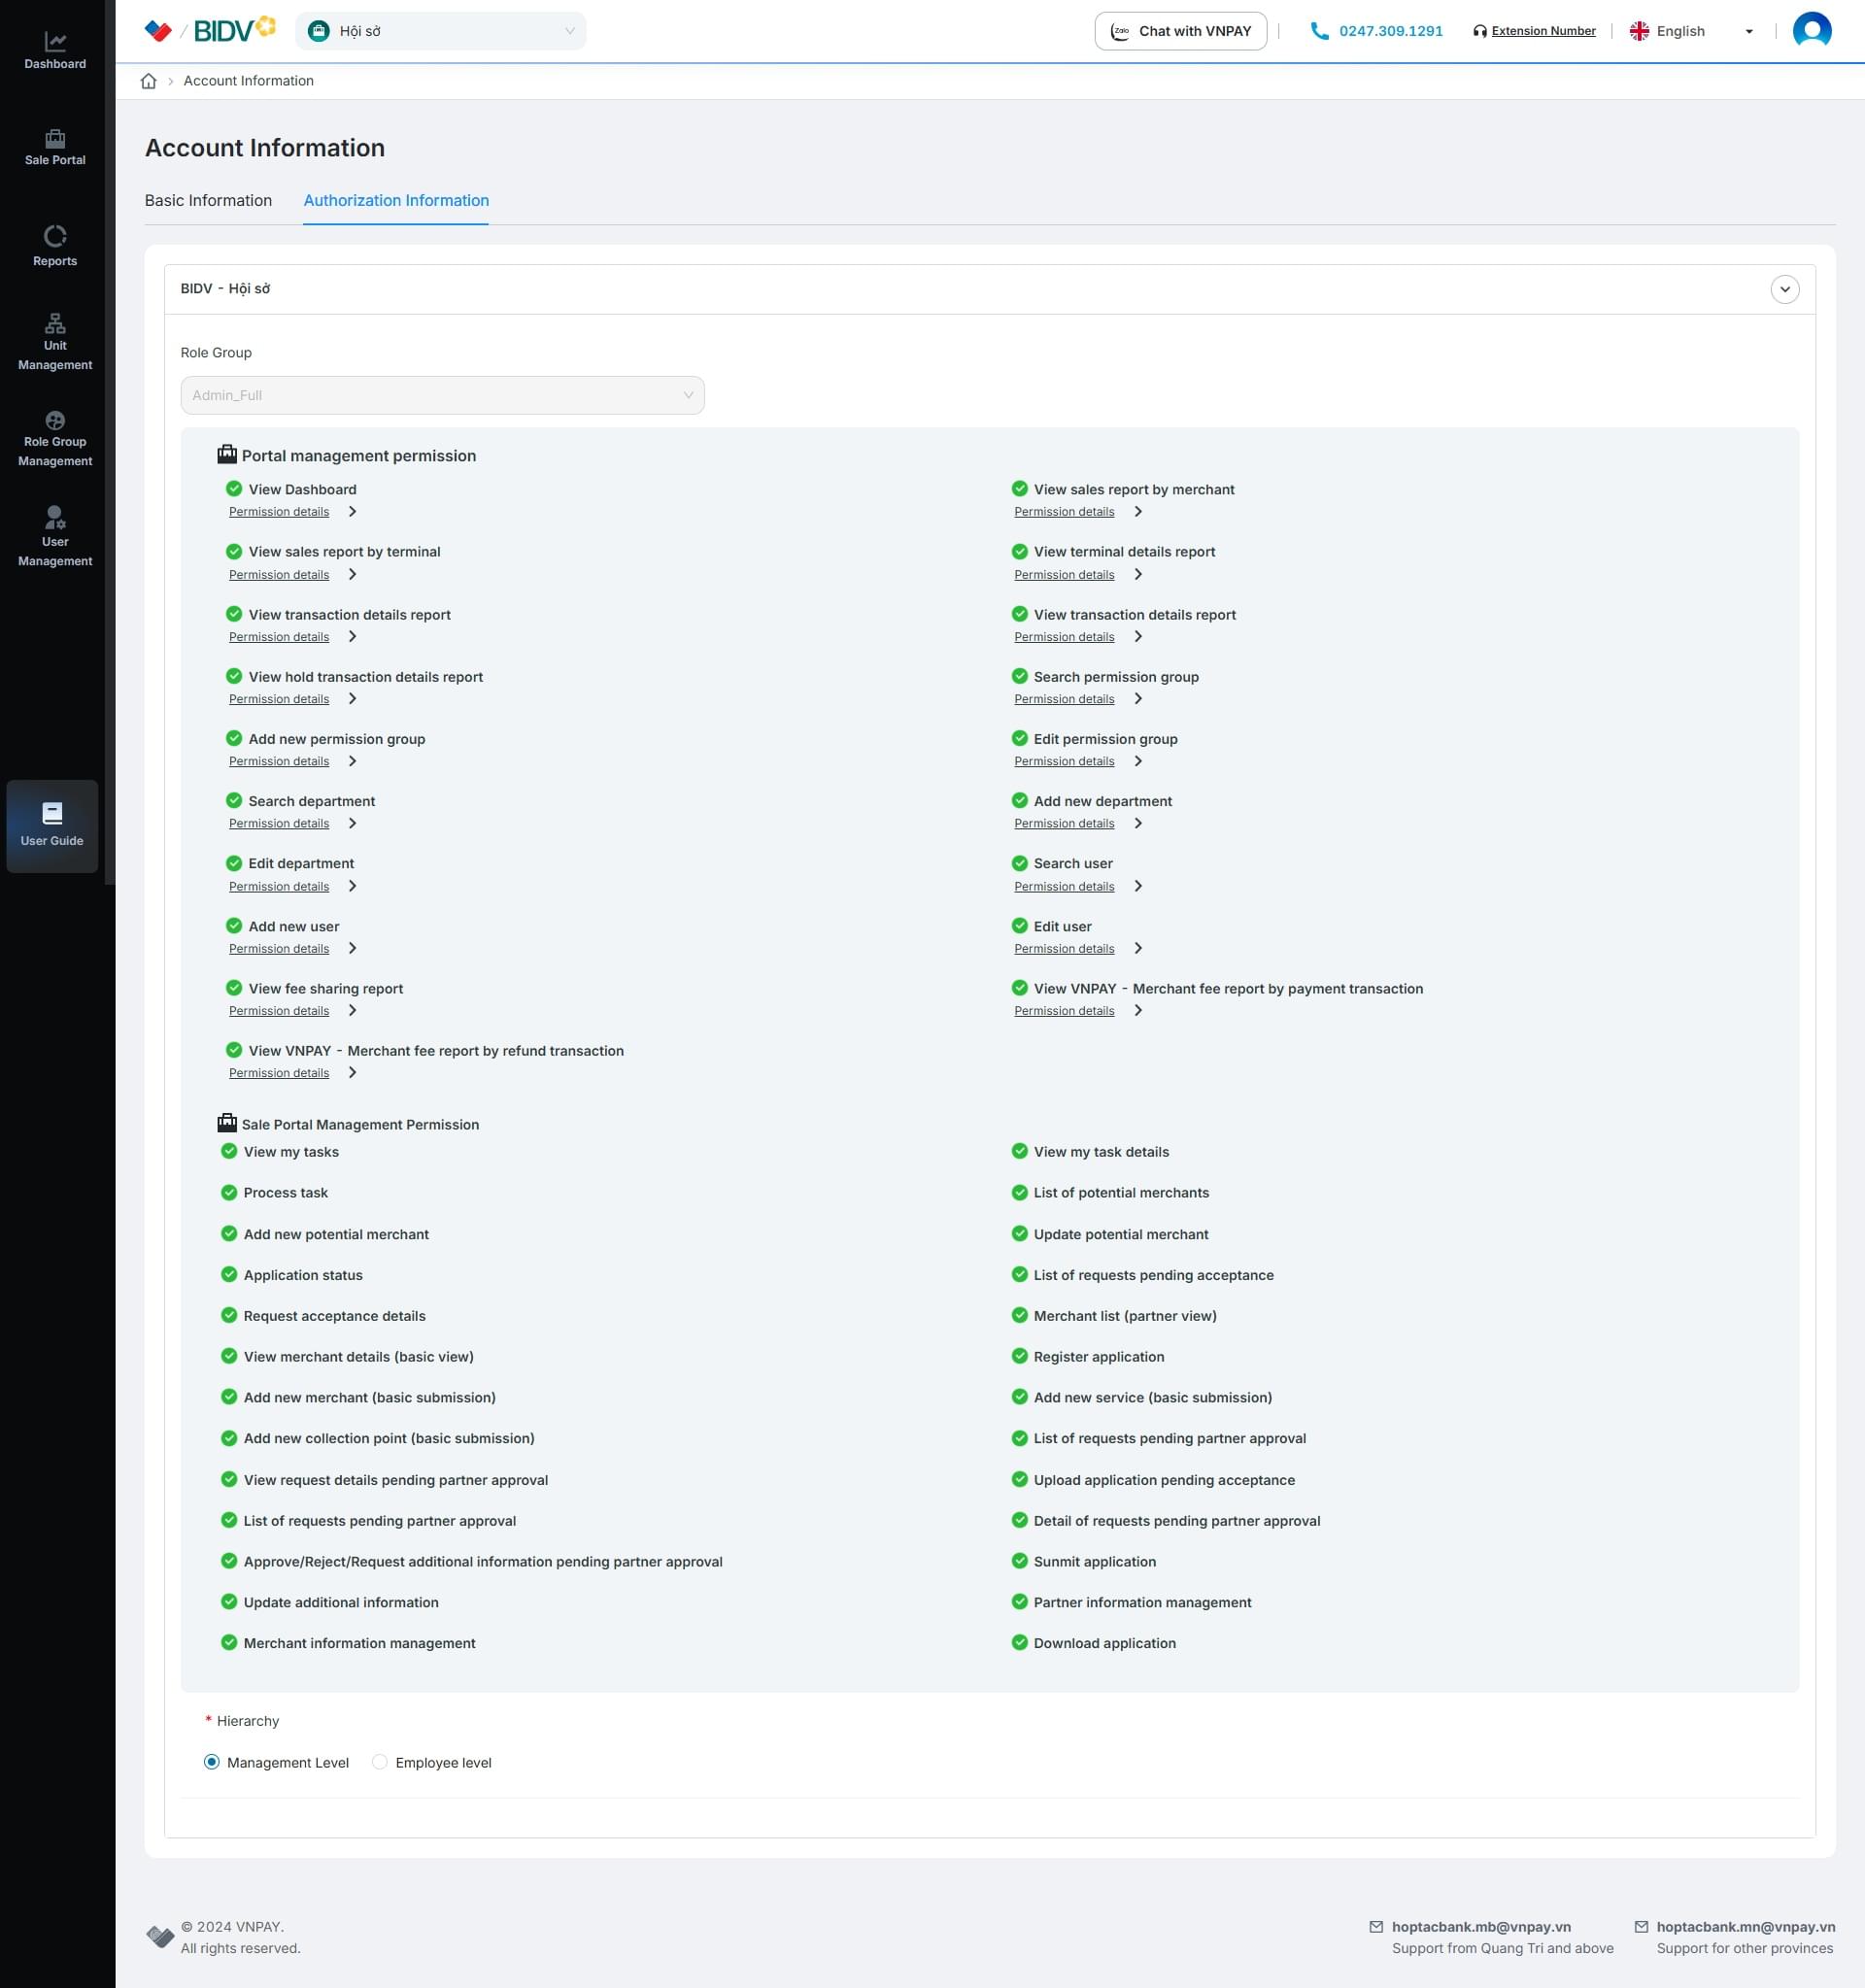Open Unit Management in the sidebar
Viewport: 1865px width, 1988px height.
(x=55, y=342)
